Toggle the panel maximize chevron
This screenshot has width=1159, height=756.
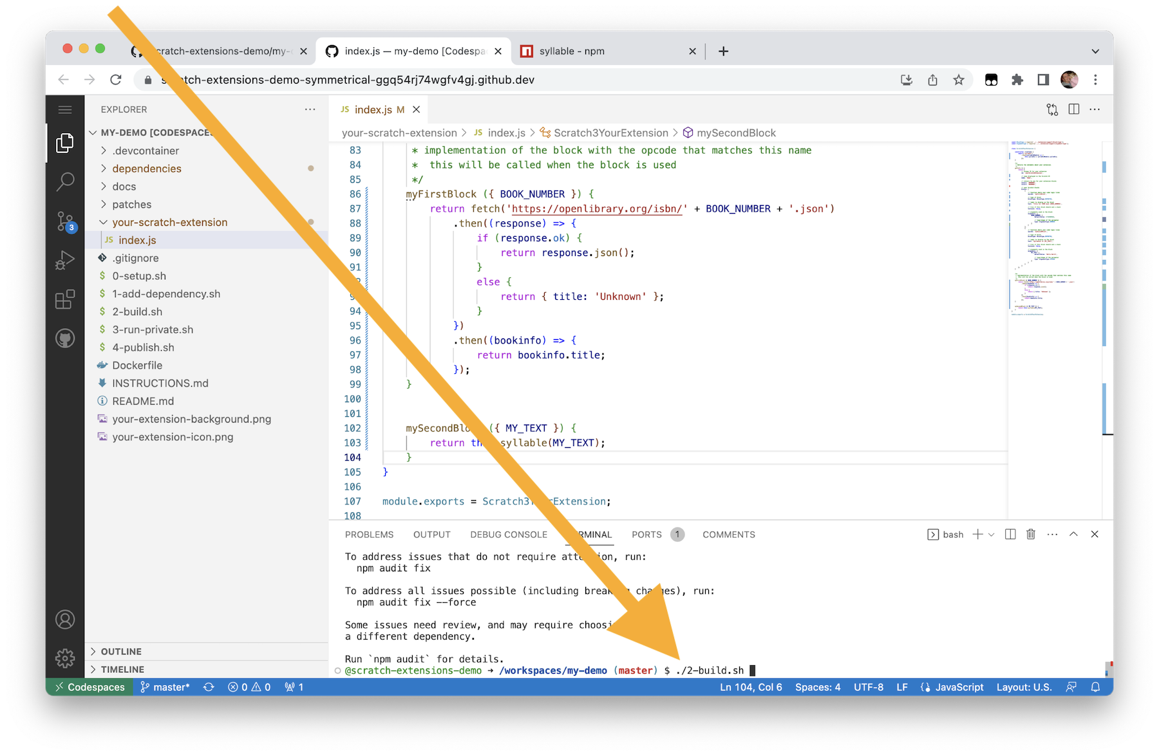[x=1073, y=534]
